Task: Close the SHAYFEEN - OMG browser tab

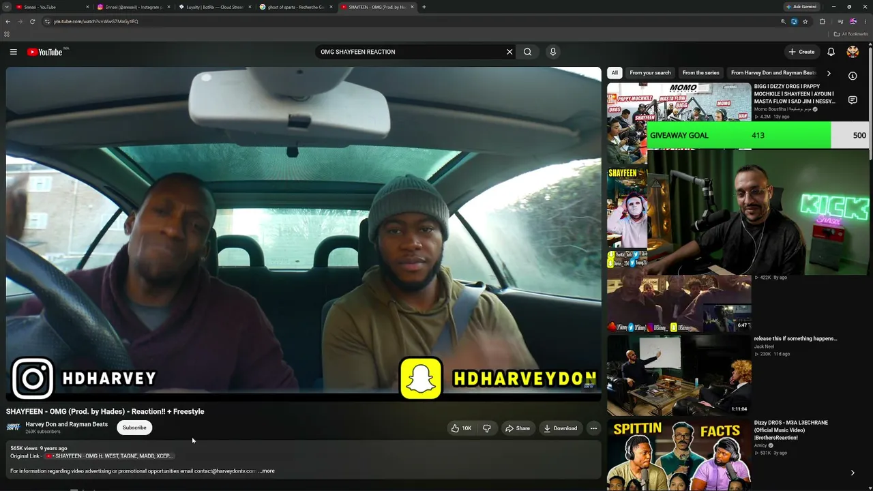Action: (x=412, y=7)
